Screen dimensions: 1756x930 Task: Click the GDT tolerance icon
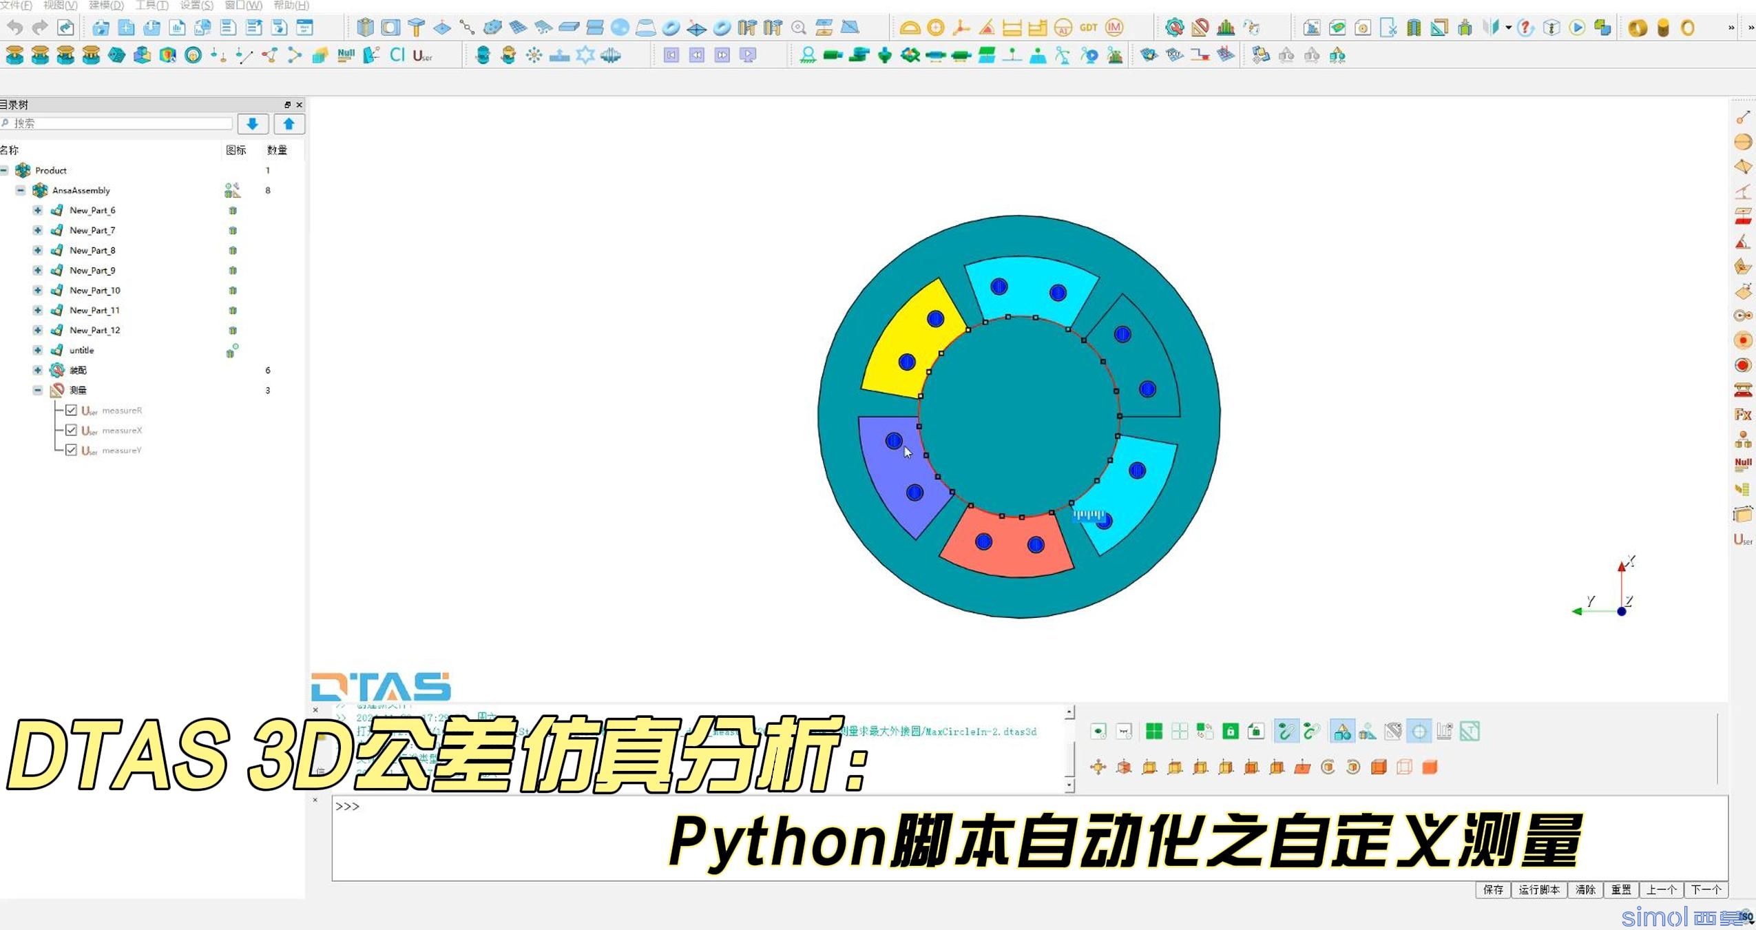click(x=1089, y=28)
